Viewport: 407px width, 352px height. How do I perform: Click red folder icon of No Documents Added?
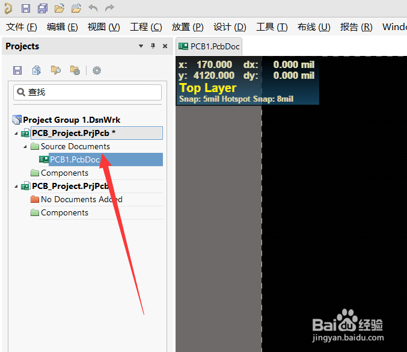35,199
